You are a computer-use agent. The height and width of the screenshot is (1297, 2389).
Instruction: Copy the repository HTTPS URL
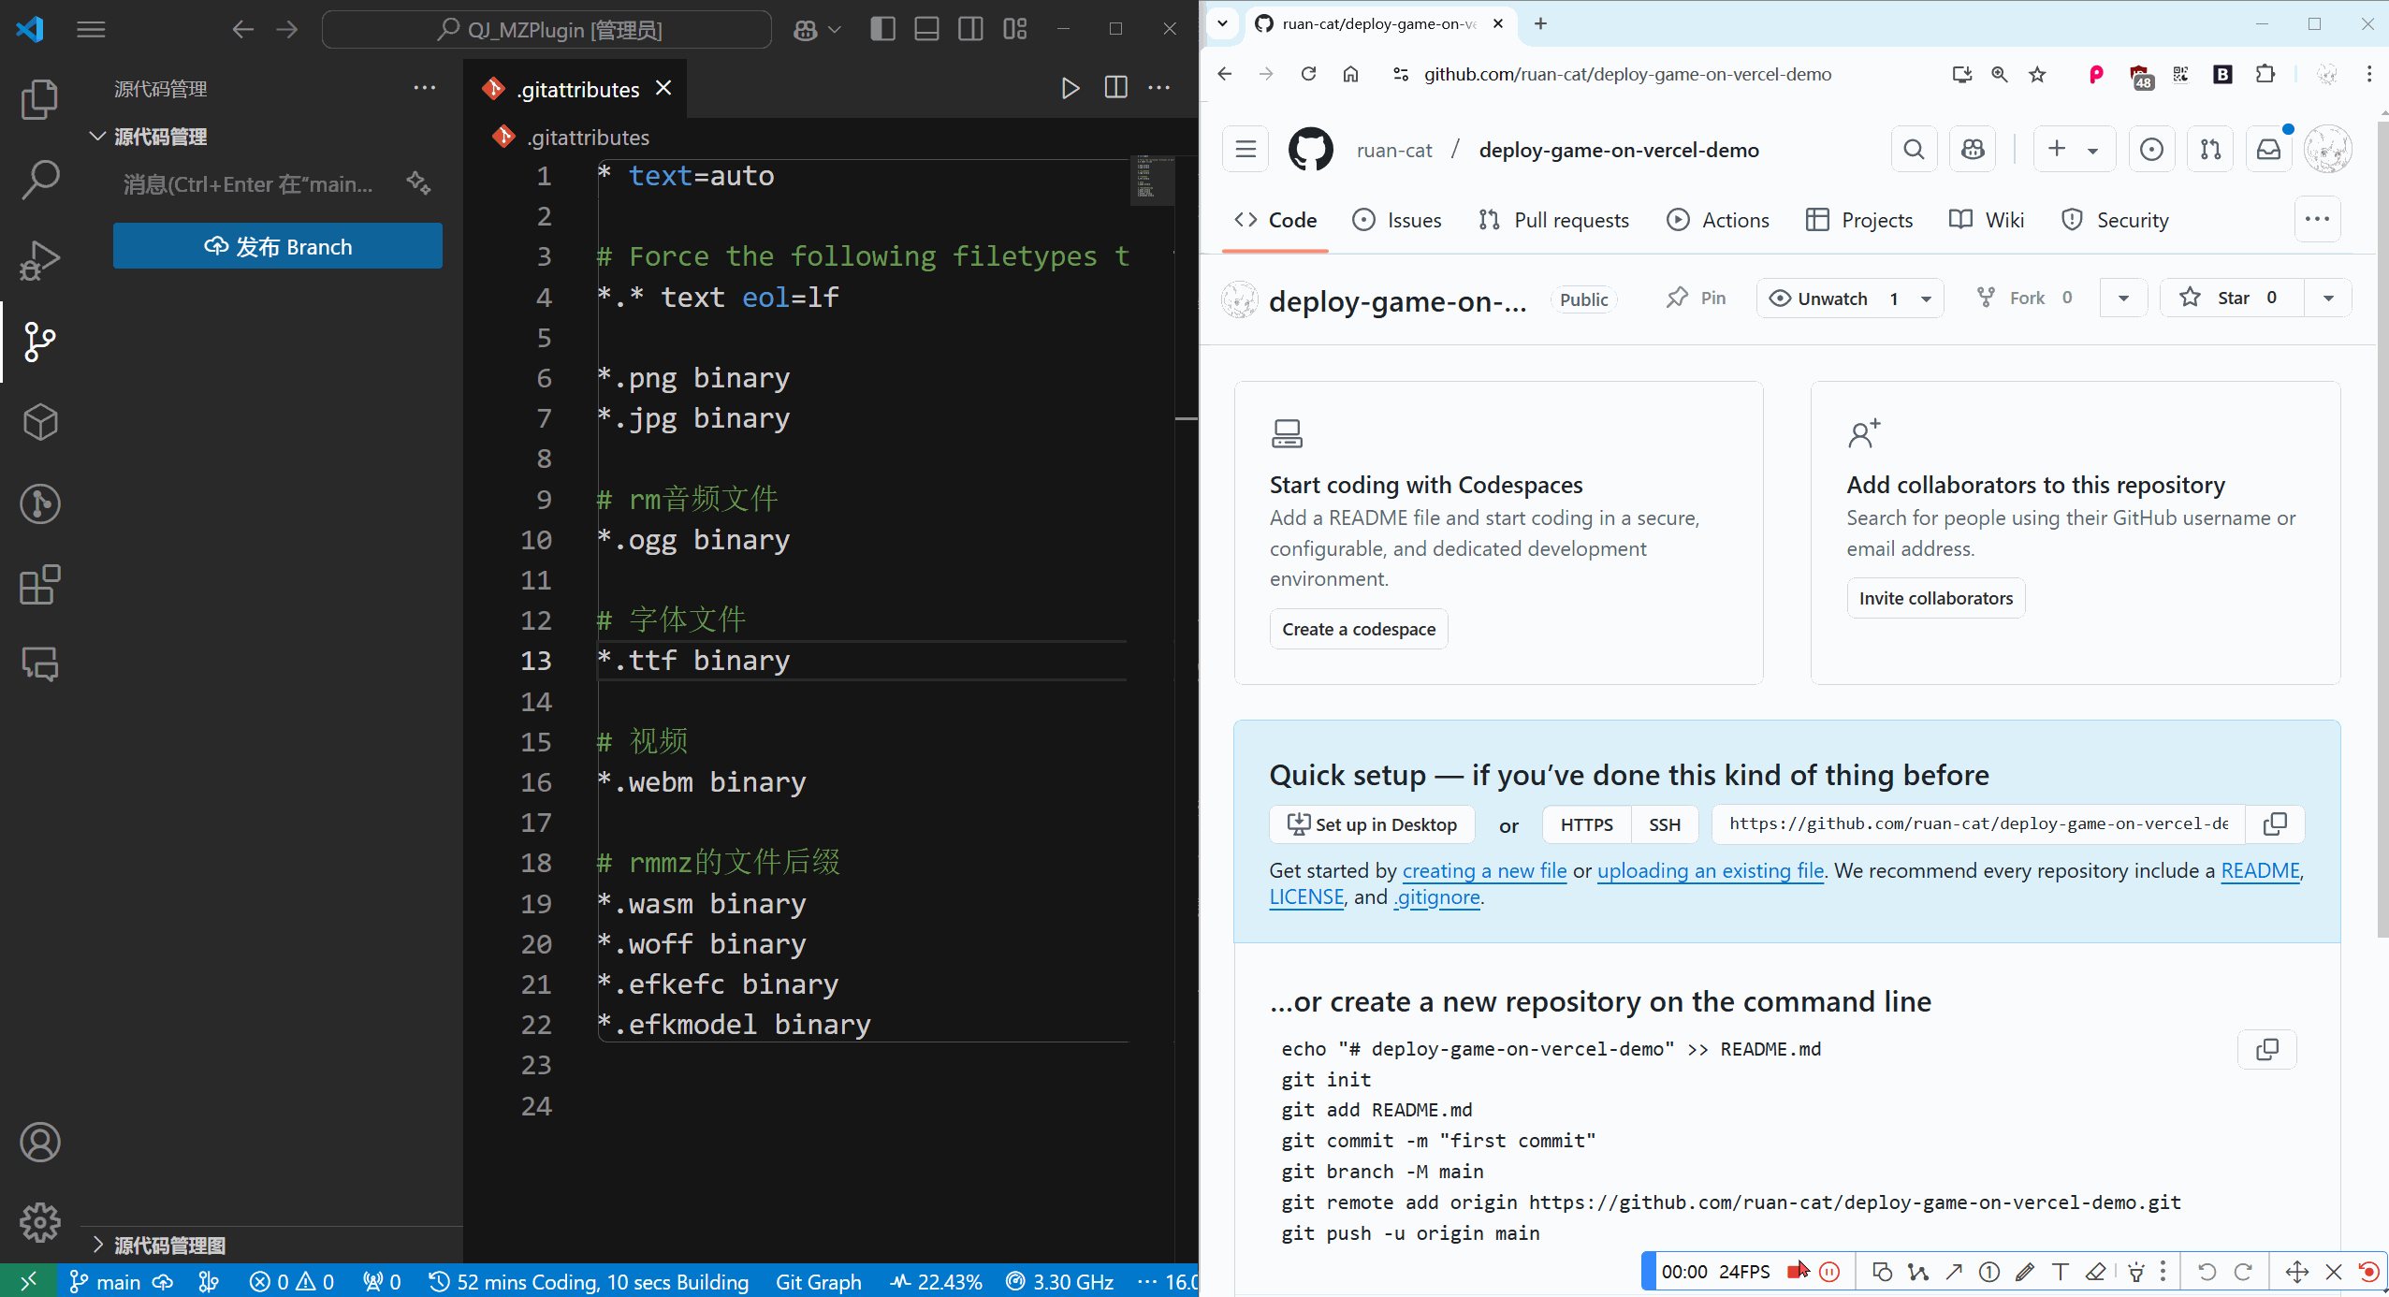pyautogui.click(x=2275, y=824)
